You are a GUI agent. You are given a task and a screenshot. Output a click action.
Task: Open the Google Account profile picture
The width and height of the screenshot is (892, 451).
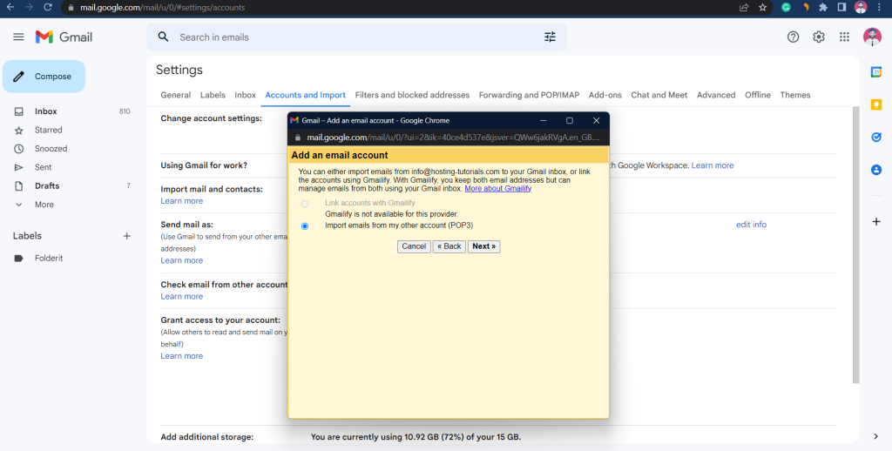pyautogui.click(x=872, y=37)
